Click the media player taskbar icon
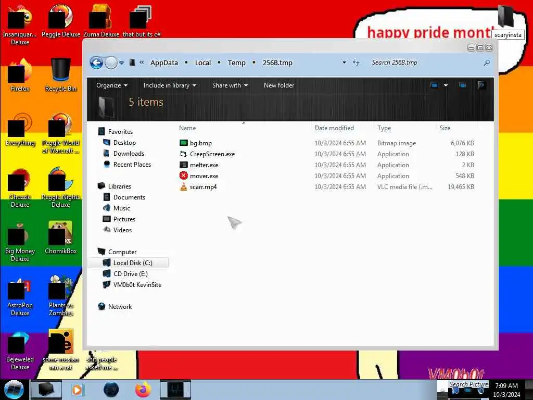 pos(77,390)
